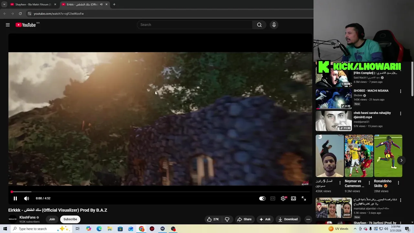Open File Explorer from taskbar

click(x=110, y=229)
